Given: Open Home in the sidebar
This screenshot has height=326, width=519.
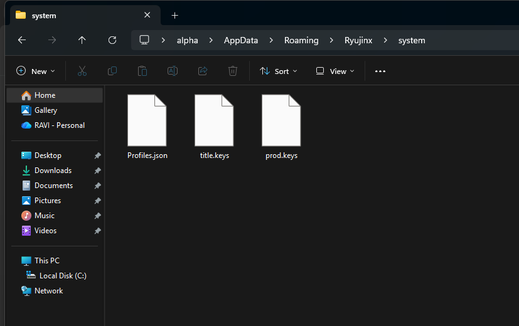Looking at the screenshot, I should (x=55, y=95).
